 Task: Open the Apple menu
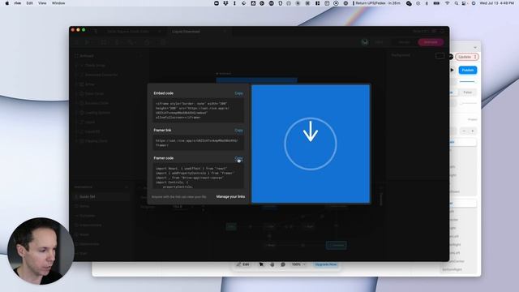(6, 3)
